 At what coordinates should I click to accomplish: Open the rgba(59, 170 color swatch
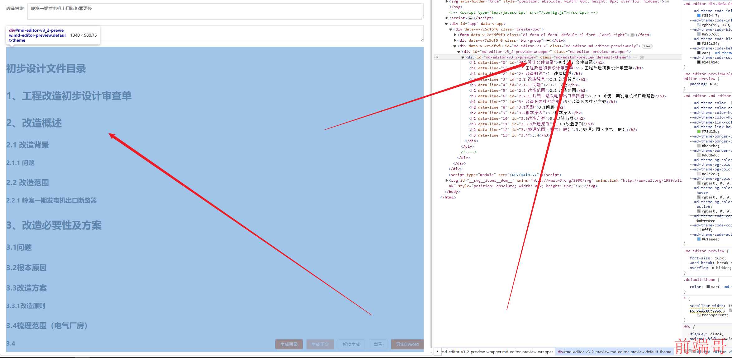point(699,25)
